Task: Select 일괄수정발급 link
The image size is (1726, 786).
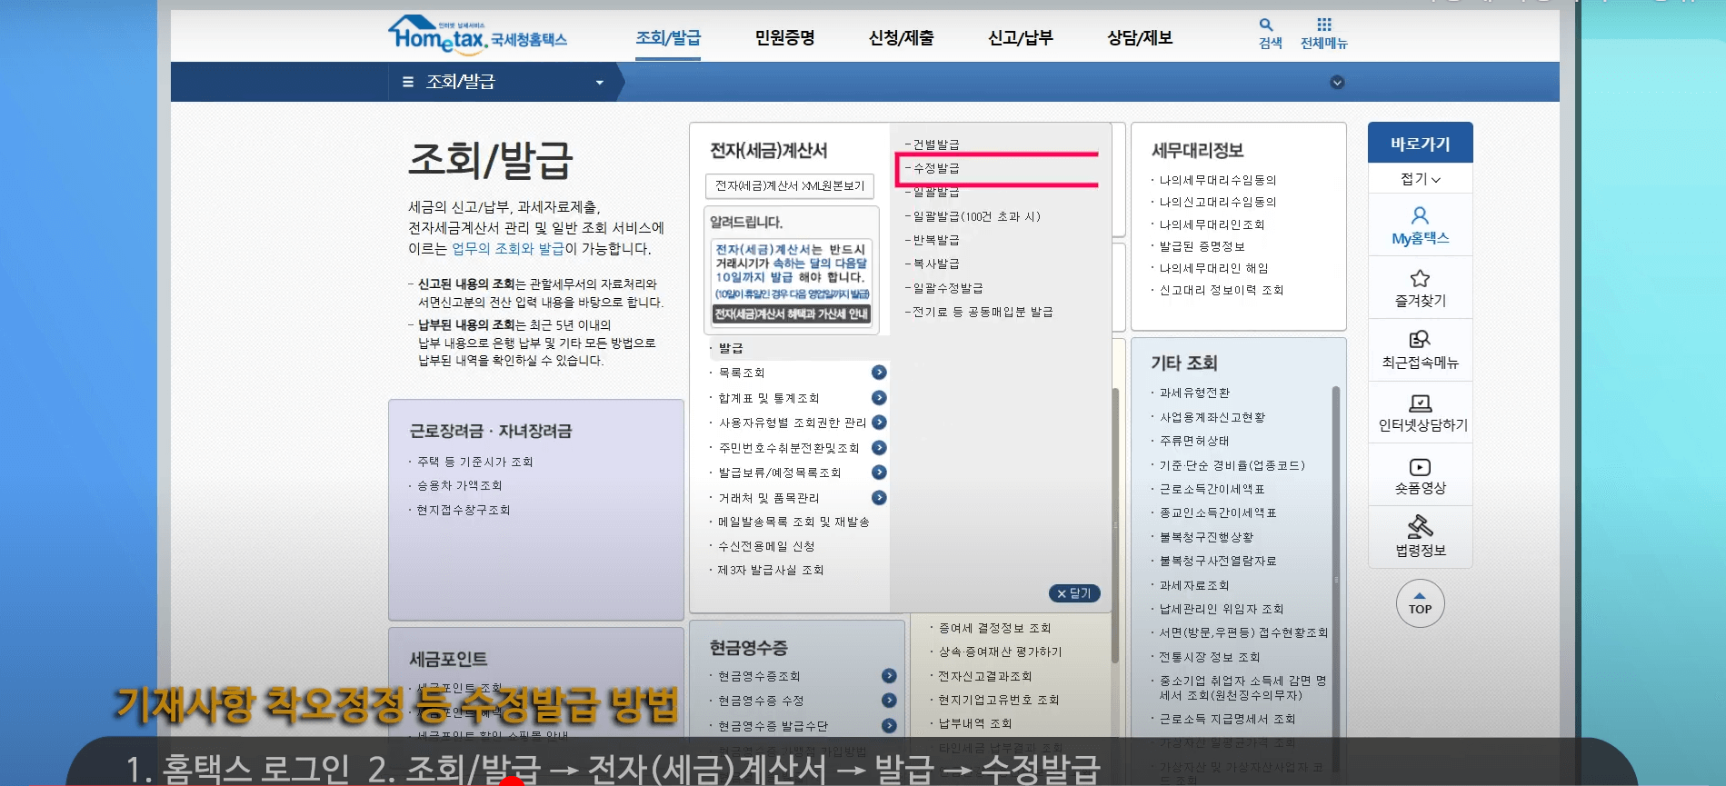Action: pos(947,288)
